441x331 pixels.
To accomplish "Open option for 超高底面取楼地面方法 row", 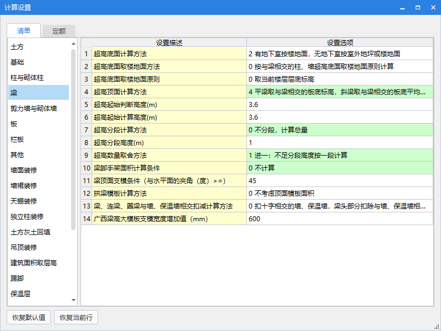I will click(340, 66).
